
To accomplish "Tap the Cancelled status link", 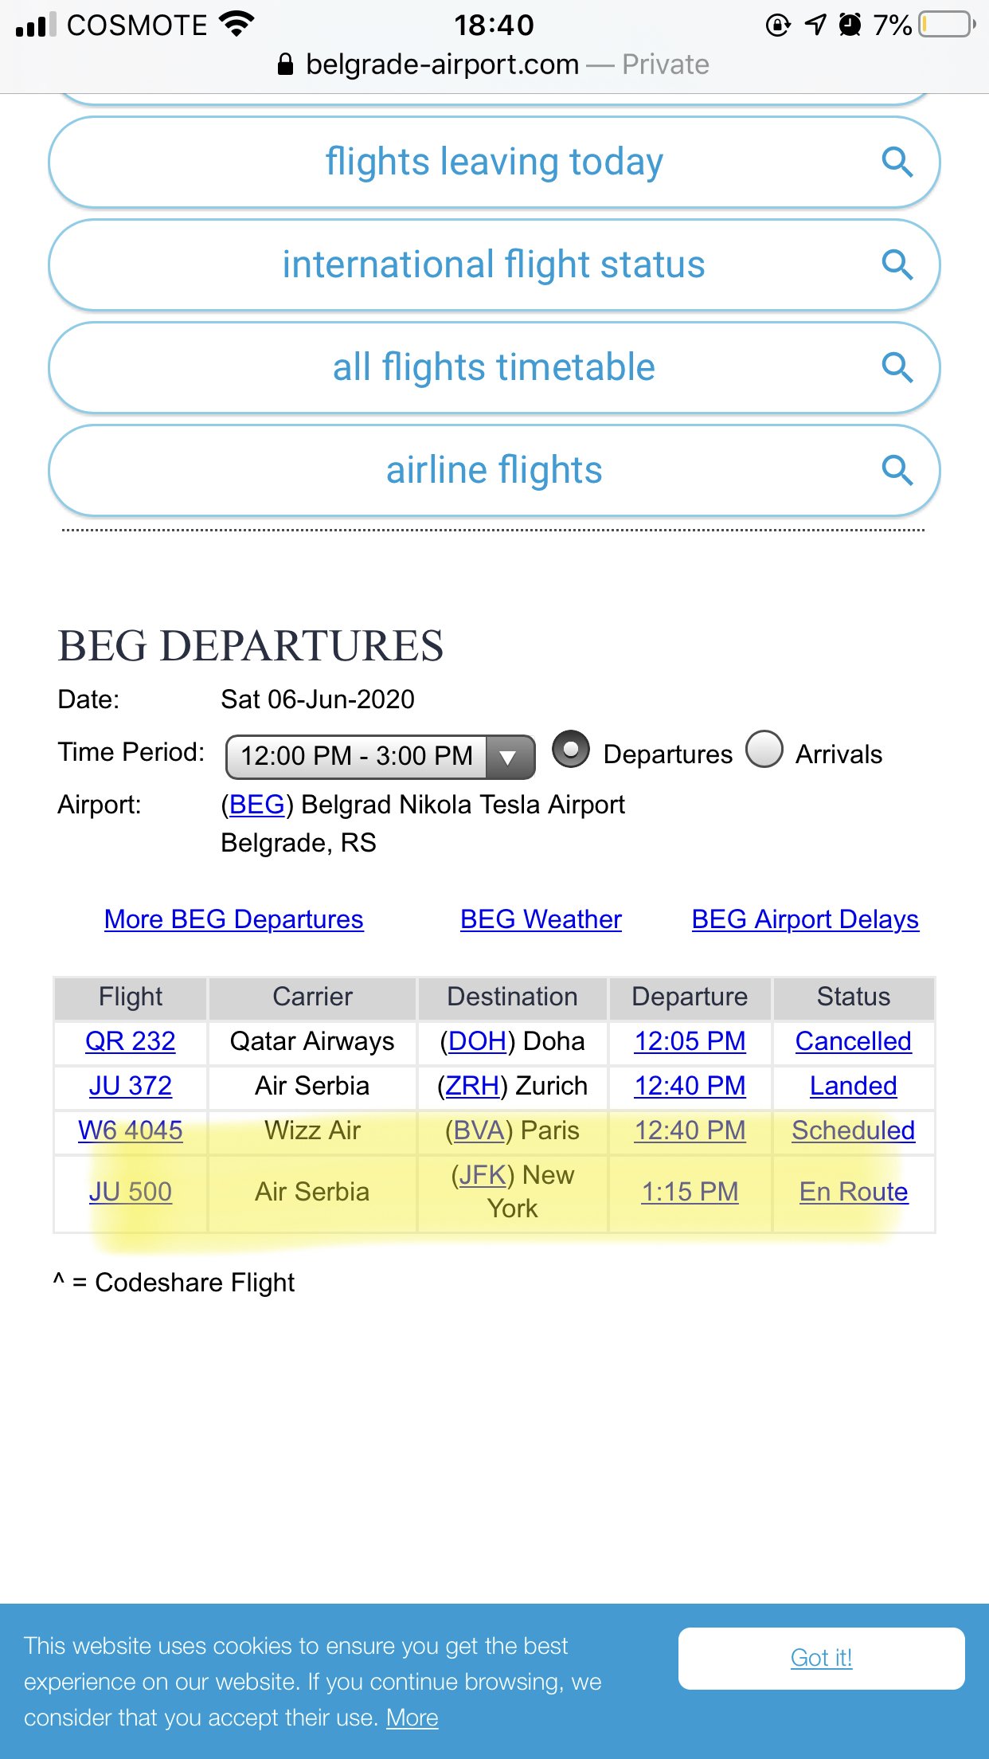I will click(853, 1041).
